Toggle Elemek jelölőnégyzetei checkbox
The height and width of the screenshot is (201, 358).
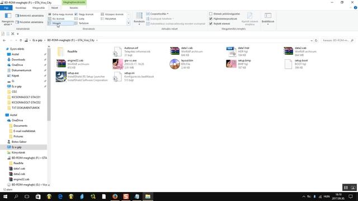pos(211,14)
